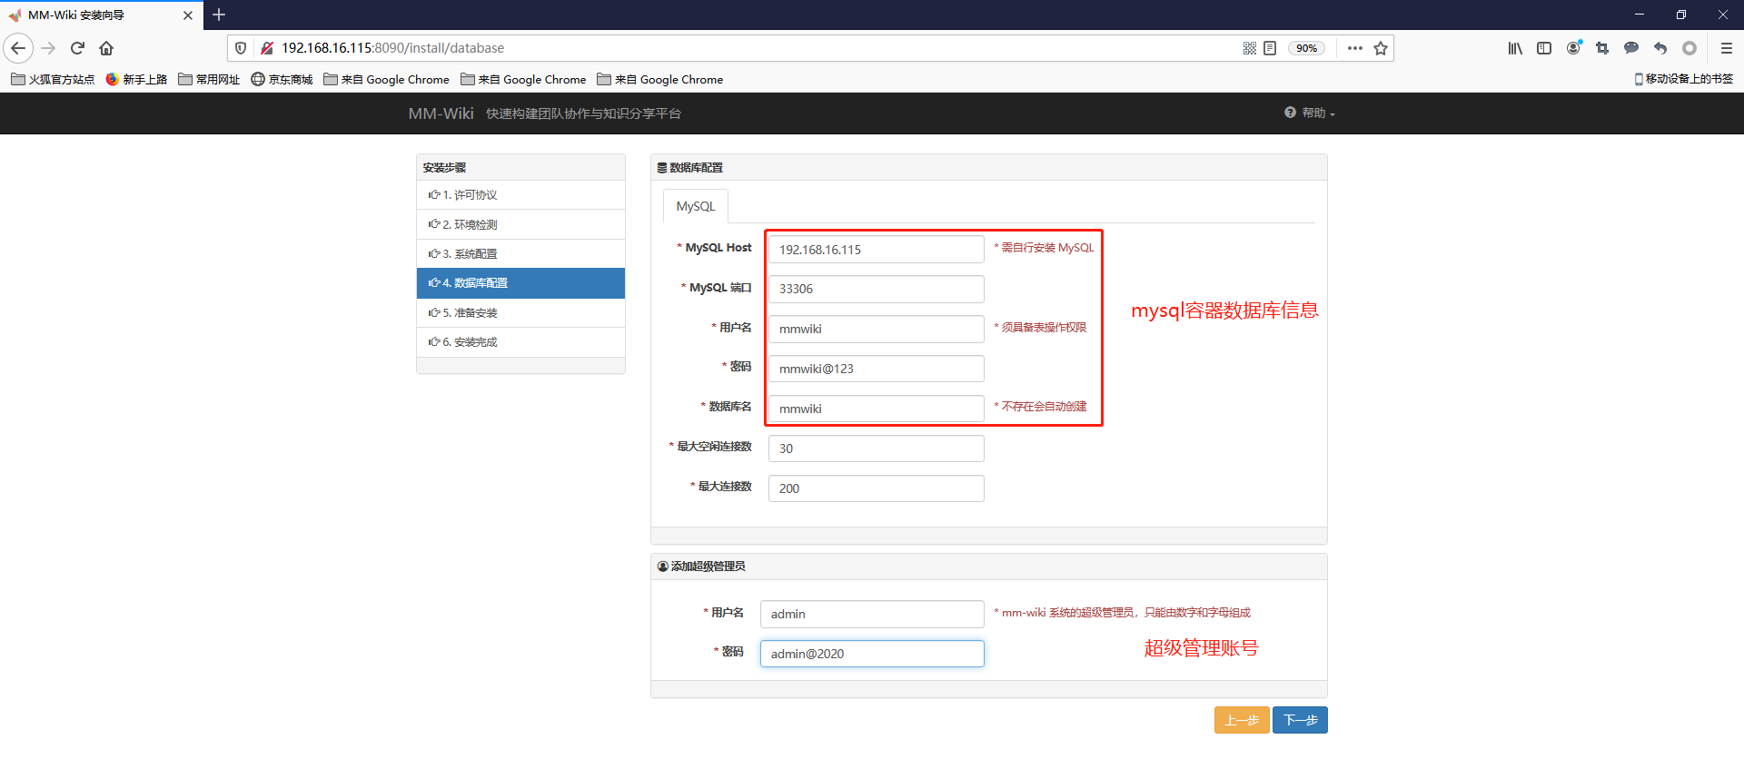Close the MM-Wiki 安装向导 tab
1744x759 pixels.
click(x=188, y=15)
